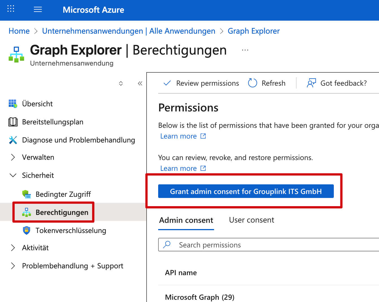Collapse the Sicherheit section
This screenshot has height=302, width=379.
pos(13,175)
